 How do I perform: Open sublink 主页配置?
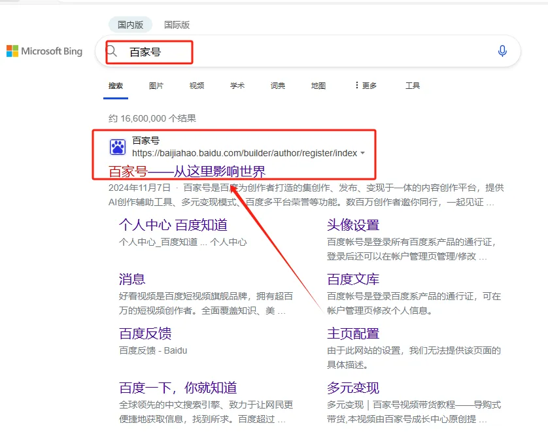coord(353,333)
